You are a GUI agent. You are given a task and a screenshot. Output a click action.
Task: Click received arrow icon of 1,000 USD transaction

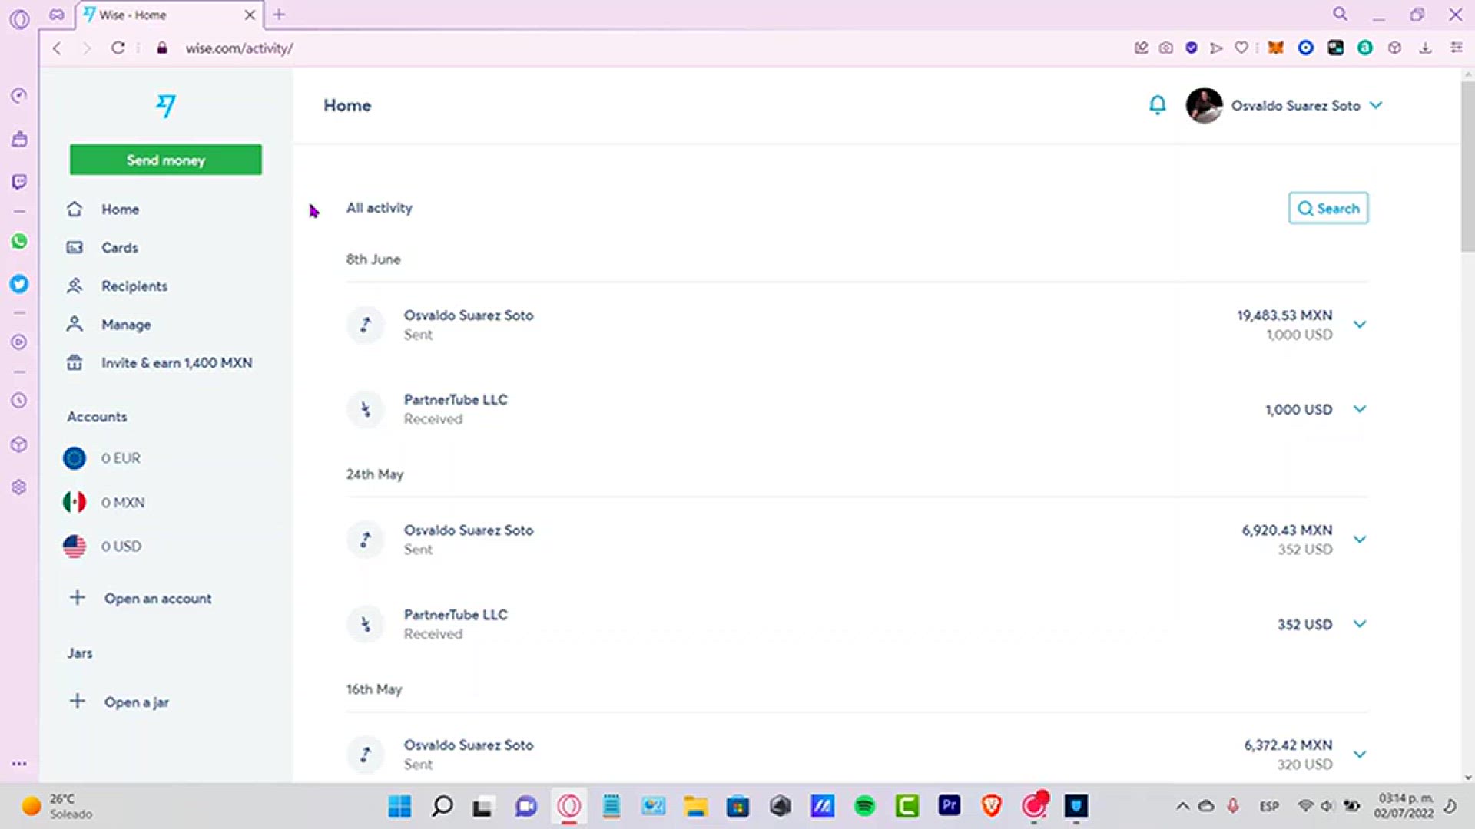(x=366, y=409)
